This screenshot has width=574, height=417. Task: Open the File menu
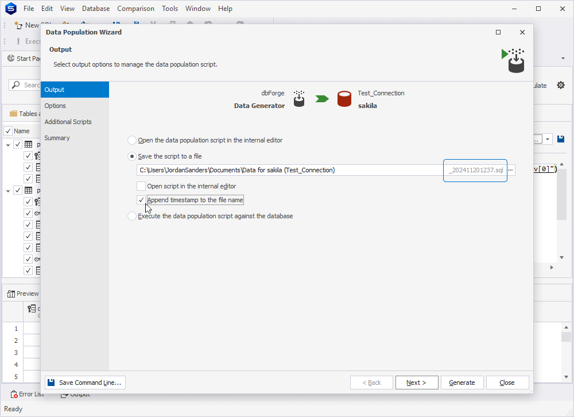pyautogui.click(x=29, y=9)
